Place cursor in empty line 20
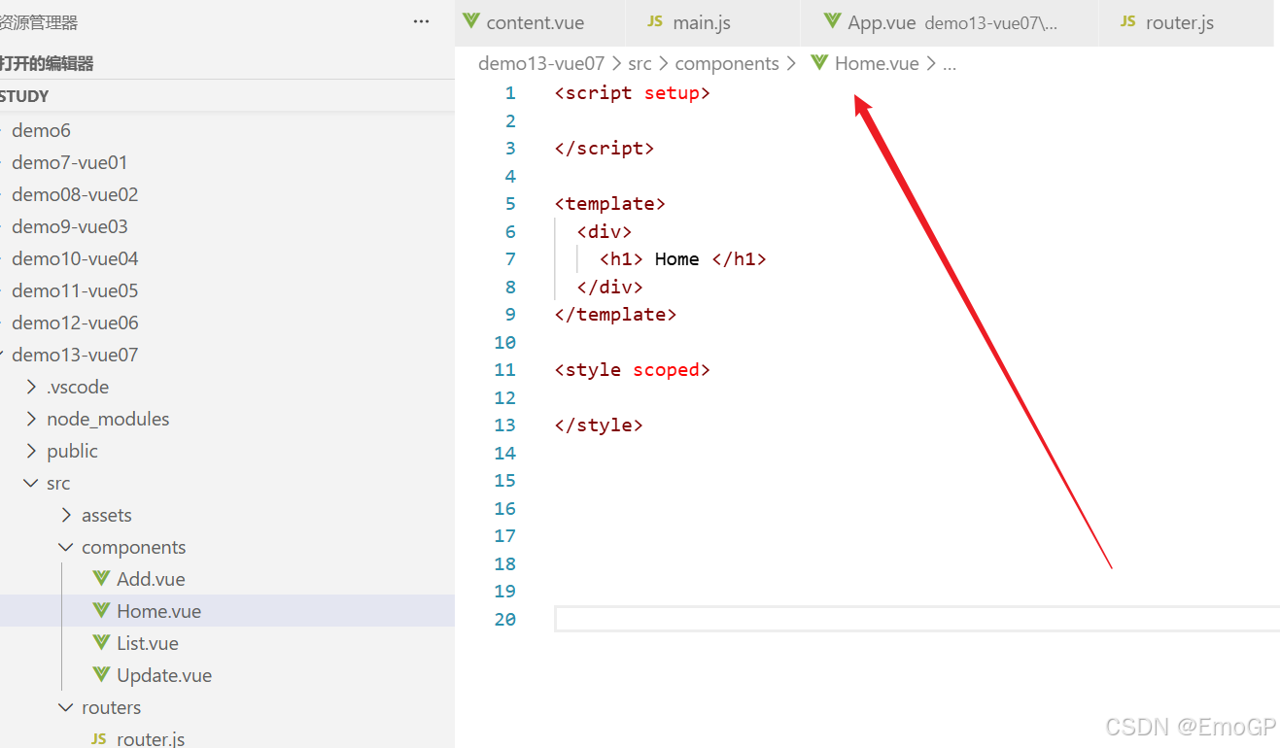The image size is (1280, 748). click(917, 619)
